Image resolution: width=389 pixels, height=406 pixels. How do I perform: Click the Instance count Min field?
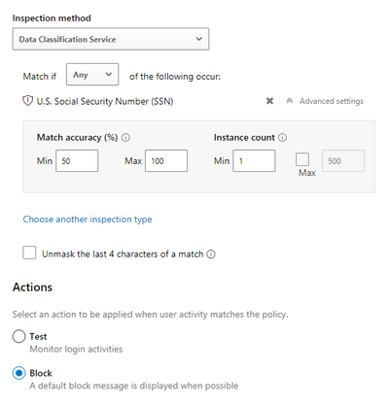click(x=254, y=161)
